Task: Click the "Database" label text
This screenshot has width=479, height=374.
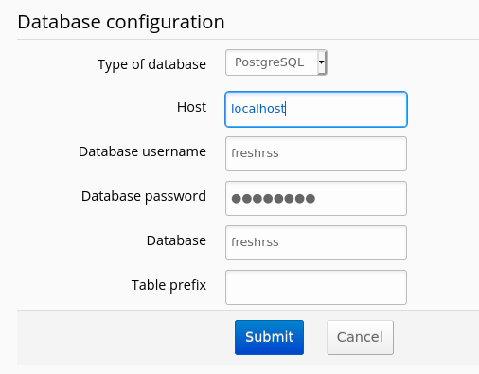Action: [x=176, y=240]
